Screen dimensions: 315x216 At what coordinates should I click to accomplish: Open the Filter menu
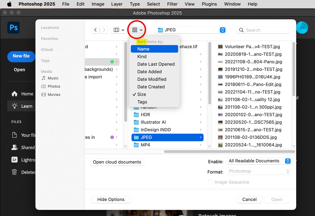tap(172, 4)
